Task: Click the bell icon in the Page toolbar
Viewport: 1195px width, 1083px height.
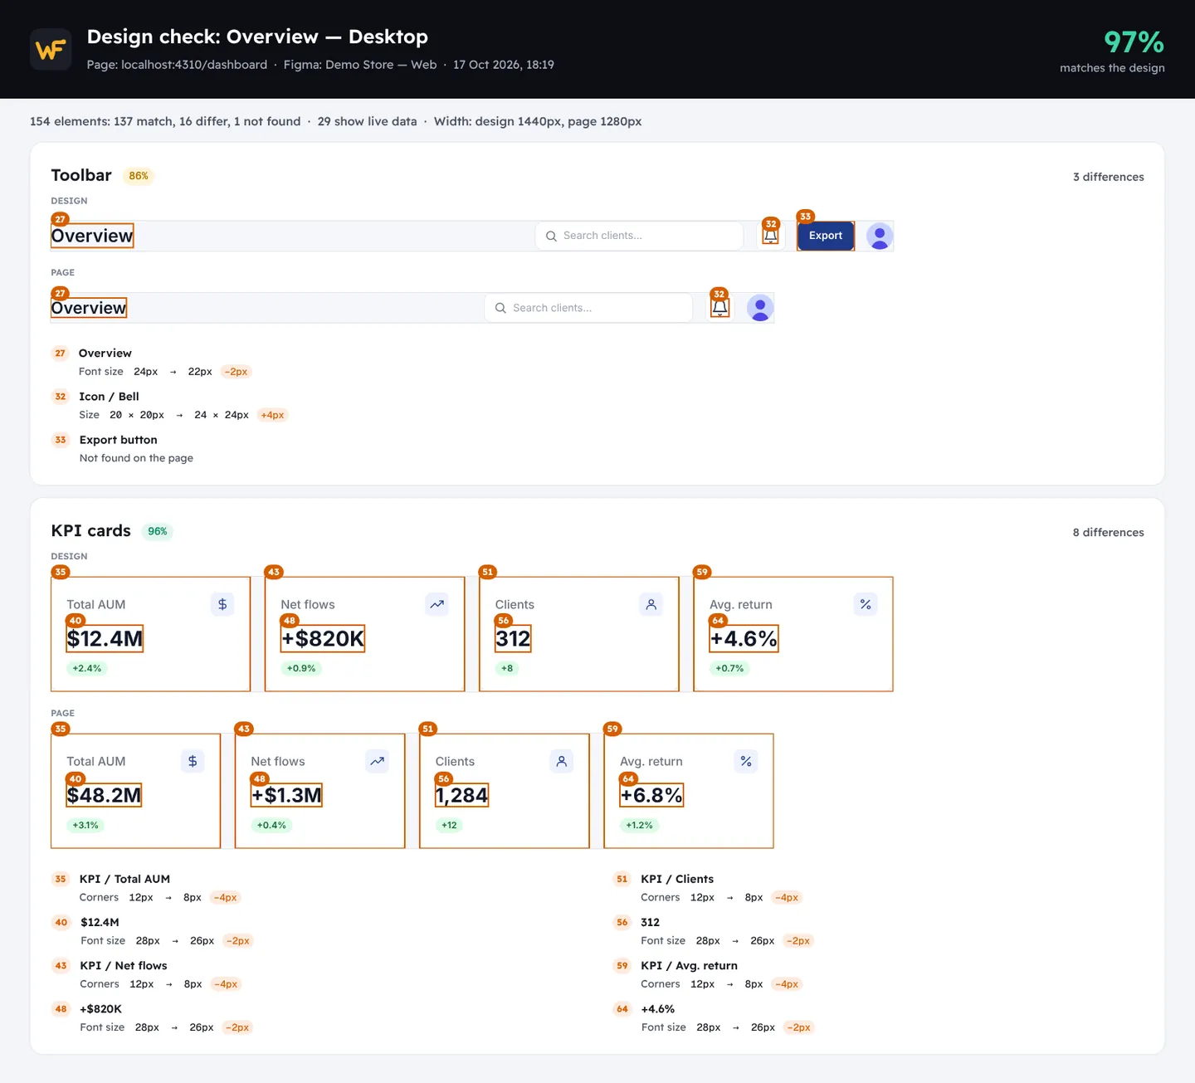Action: point(720,308)
